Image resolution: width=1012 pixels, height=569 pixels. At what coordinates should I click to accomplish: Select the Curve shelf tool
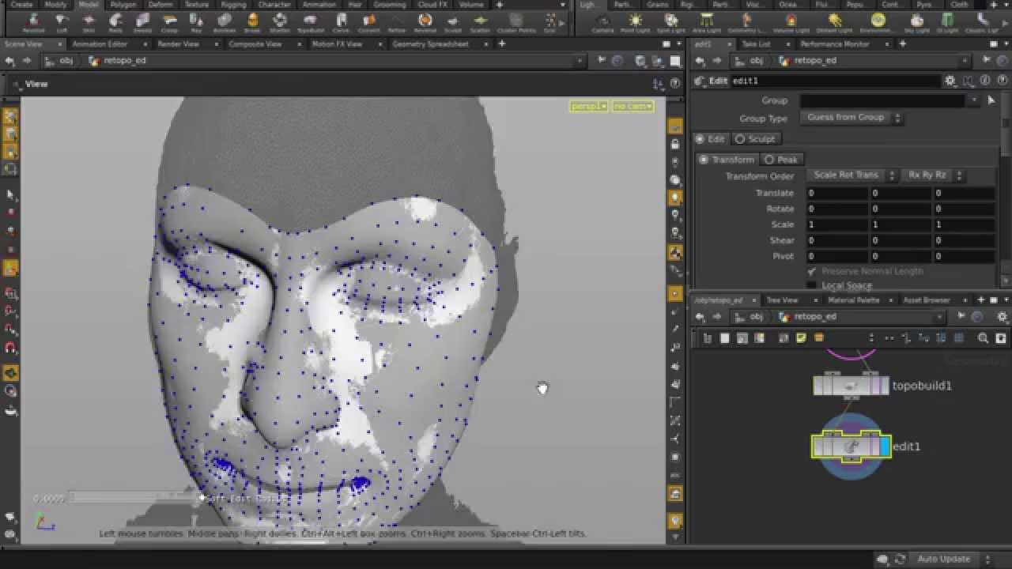click(341, 22)
